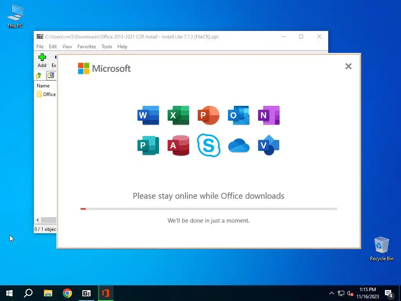Maximize the 7-Zip window

[301, 36]
